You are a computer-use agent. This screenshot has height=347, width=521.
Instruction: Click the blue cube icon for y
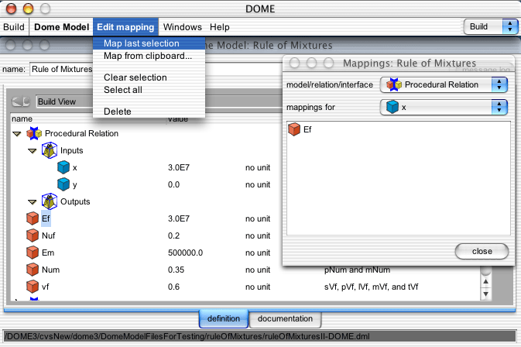(x=63, y=184)
